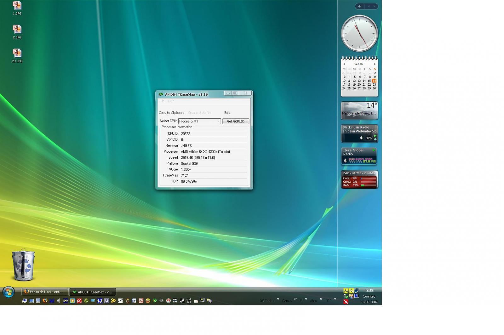This screenshot has height=335, width=504.
Task: Play the Blackmusic Radio gadget stream
Action: [375, 136]
